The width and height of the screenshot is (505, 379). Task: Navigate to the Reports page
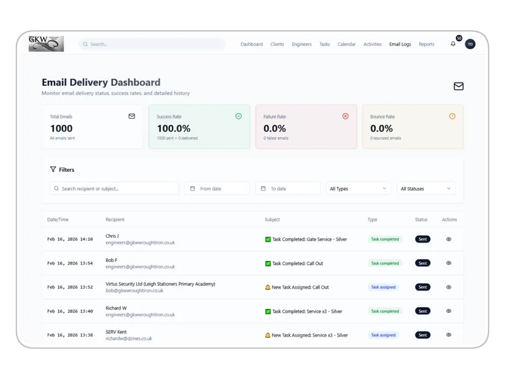427,44
